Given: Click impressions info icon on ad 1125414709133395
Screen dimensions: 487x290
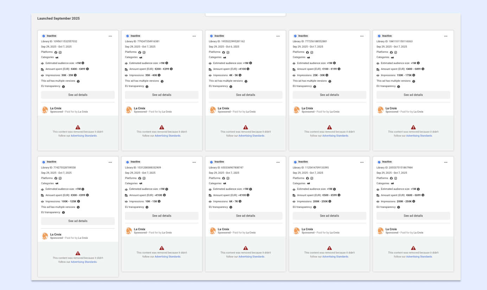Looking at the screenshot, I should point(330,201).
